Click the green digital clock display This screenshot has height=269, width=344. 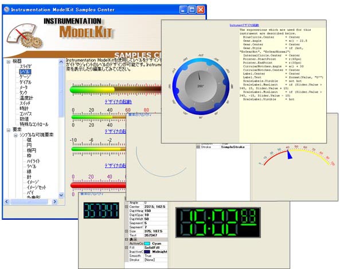[x=218, y=223]
